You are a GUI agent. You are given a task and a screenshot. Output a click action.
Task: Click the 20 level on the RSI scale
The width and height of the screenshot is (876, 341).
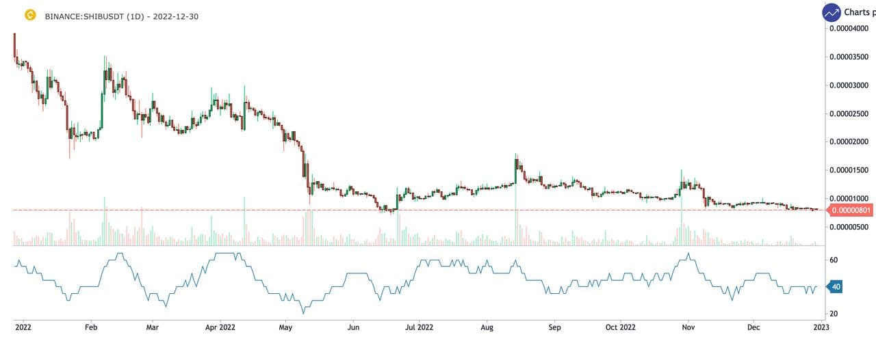(834, 314)
